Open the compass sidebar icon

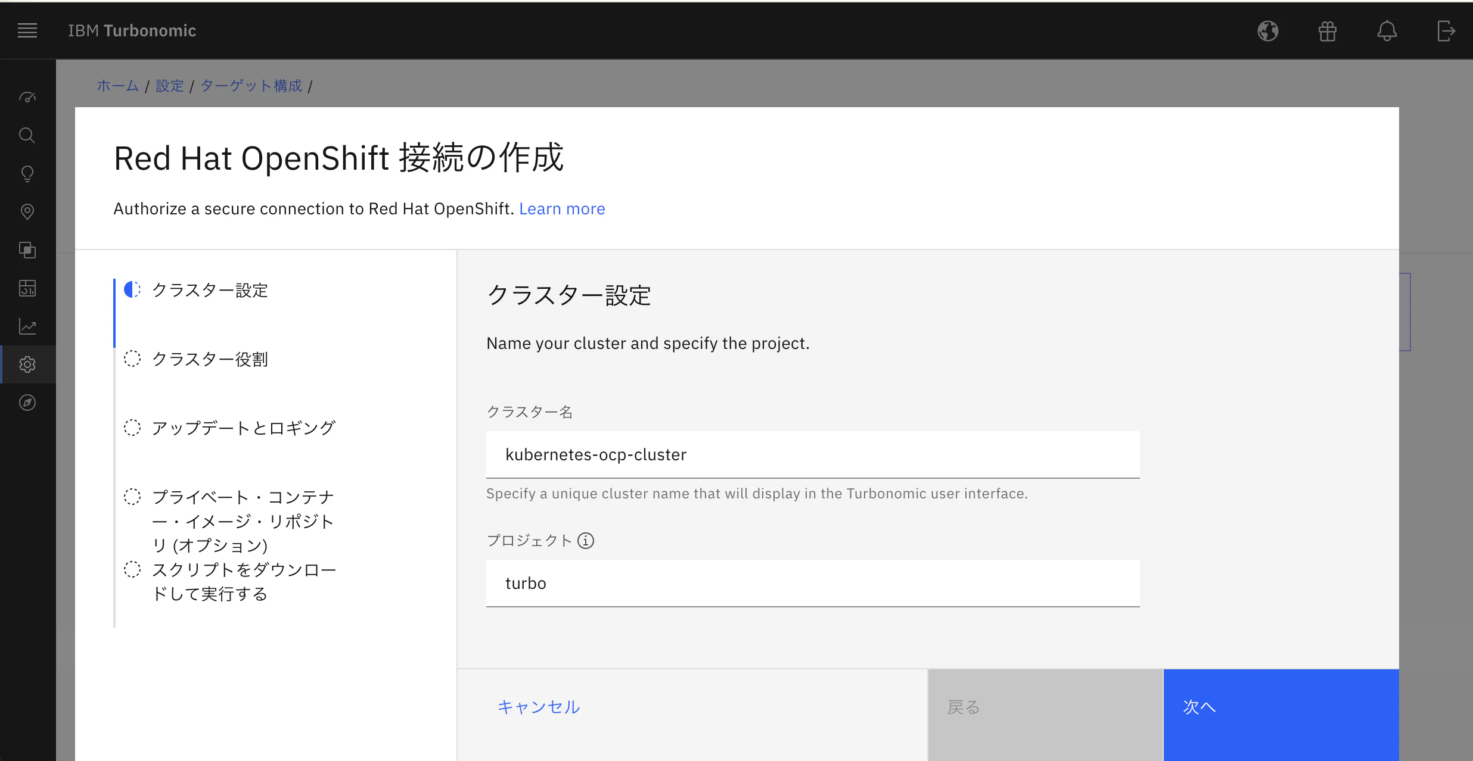tap(27, 403)
